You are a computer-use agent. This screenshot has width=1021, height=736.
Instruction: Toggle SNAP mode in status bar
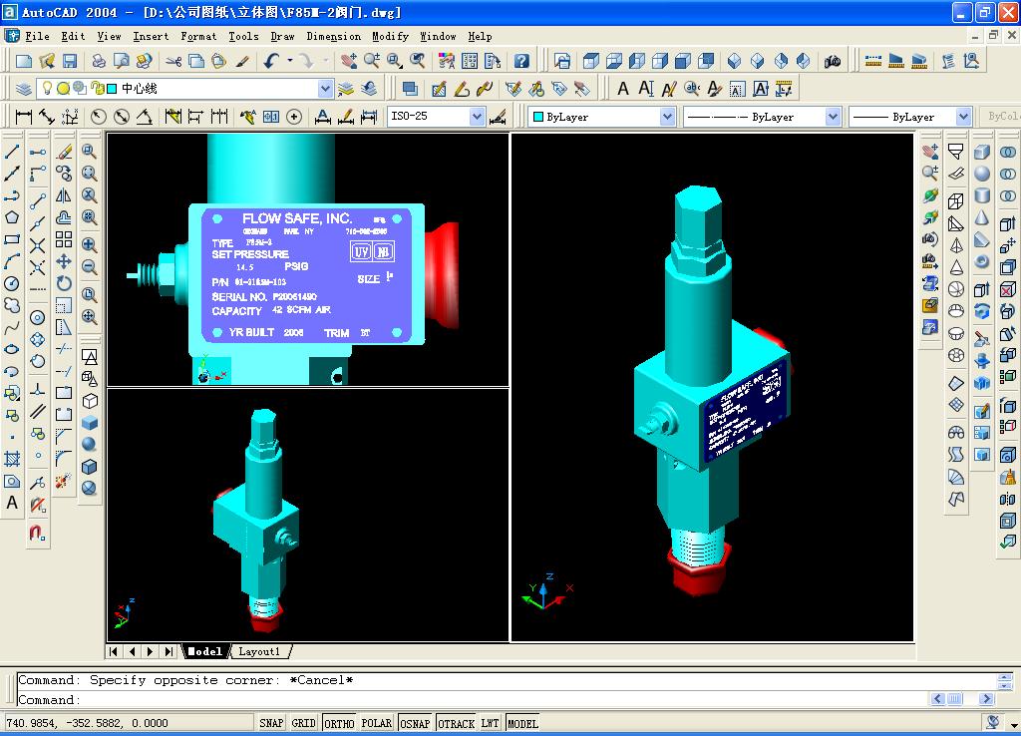271,724
